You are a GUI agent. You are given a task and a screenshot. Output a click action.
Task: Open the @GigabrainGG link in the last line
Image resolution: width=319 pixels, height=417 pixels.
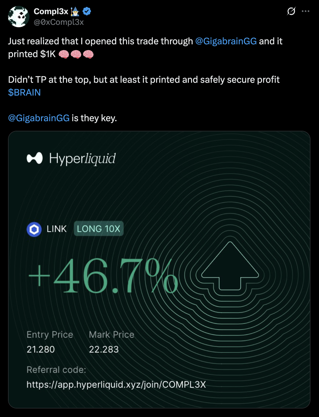[39, 118]
